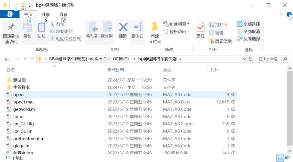Expand breadcrumb arrow after matlab GUI folder
293x162 pixels.
(134, 59)
